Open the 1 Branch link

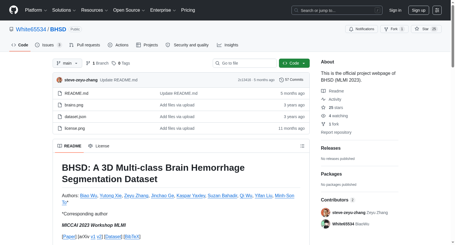(x=98, y=63)
